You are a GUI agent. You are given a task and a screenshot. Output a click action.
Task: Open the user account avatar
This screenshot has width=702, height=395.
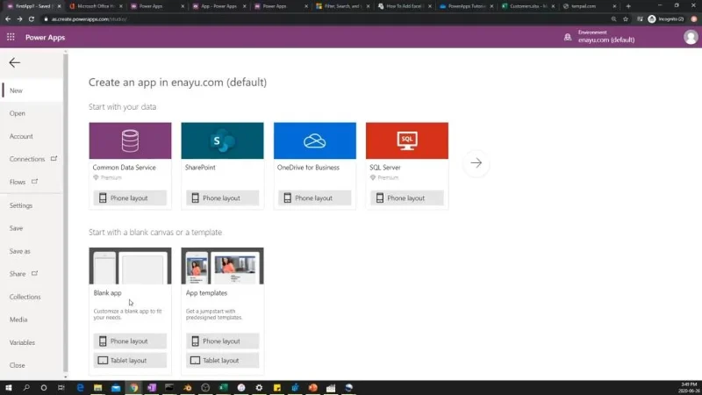pyautogui.click(x=691, y=37)
